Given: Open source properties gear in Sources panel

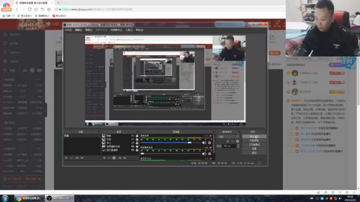Looking at the screenshot, I should [114, 158].
